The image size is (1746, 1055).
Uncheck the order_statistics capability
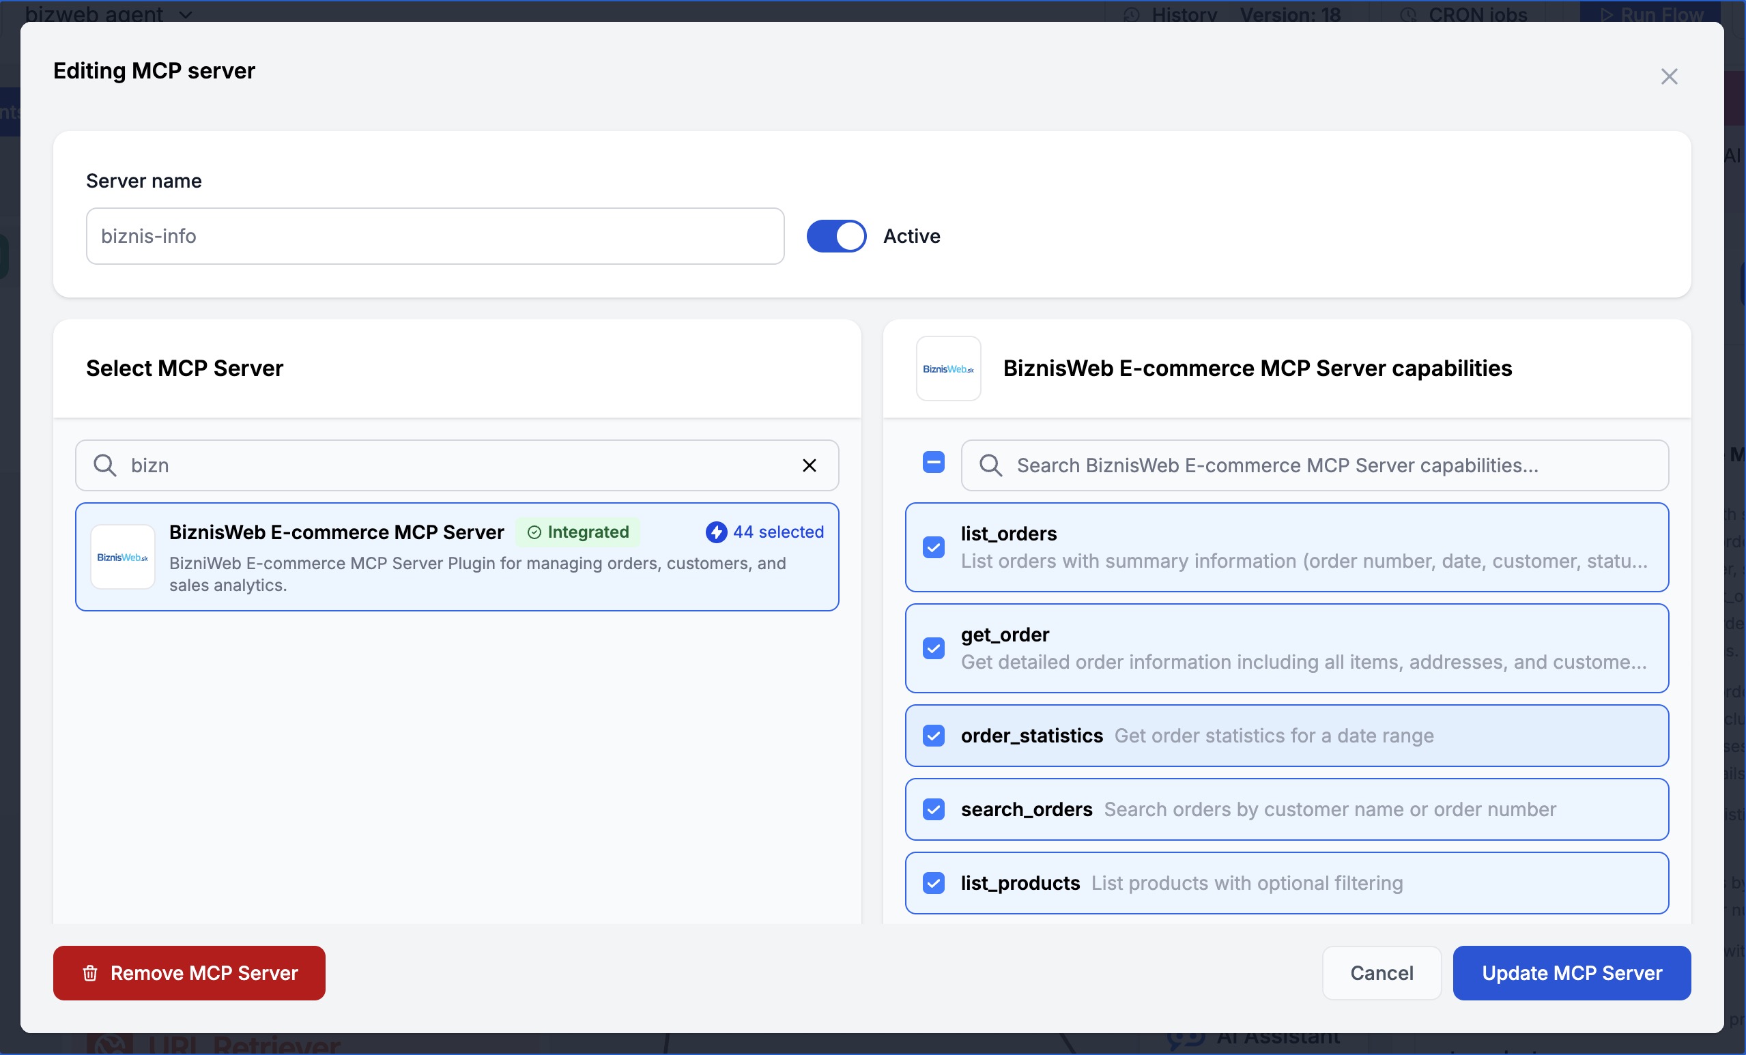pyautogui.click(x=933, y=736)
